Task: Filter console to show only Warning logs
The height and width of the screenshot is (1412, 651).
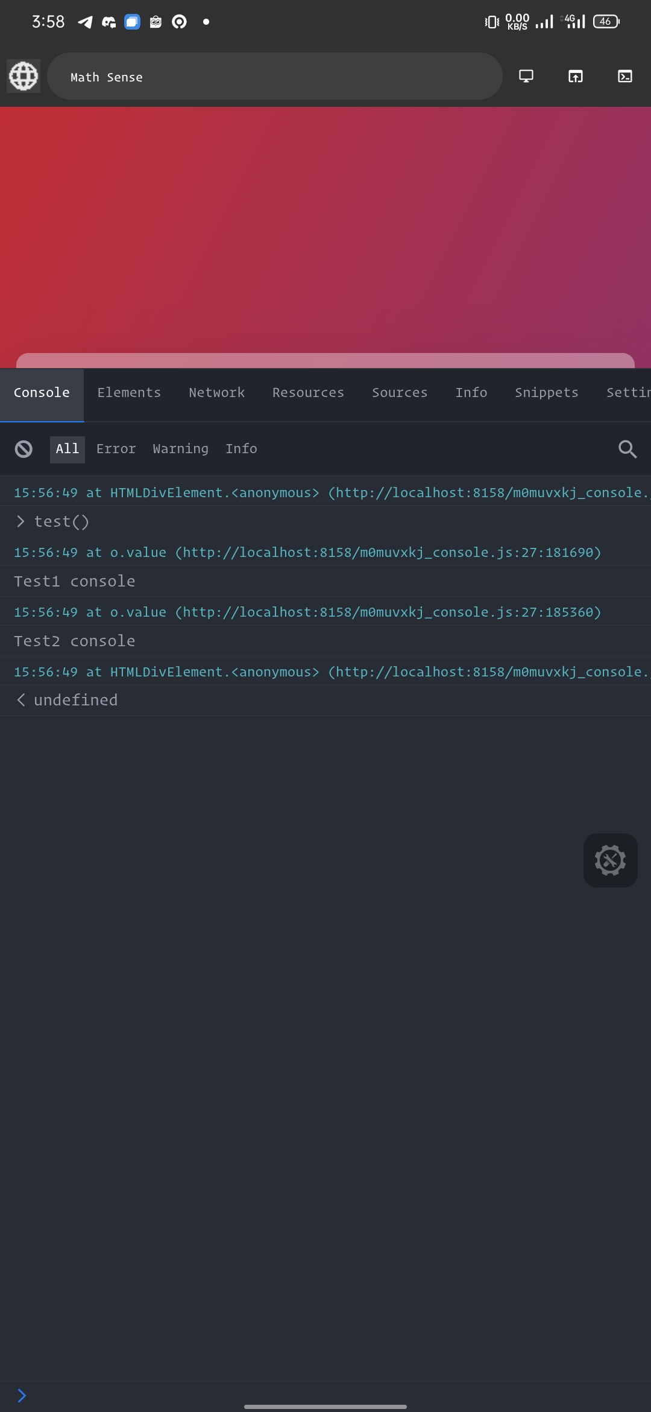Action: (179, 448)
